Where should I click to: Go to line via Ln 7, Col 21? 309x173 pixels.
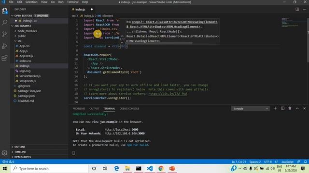coord(239,161)
